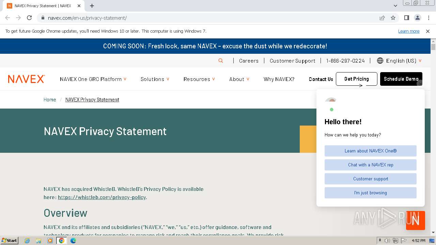Click the Get Pricing button
436x245 pixels.
coord(357,79)
